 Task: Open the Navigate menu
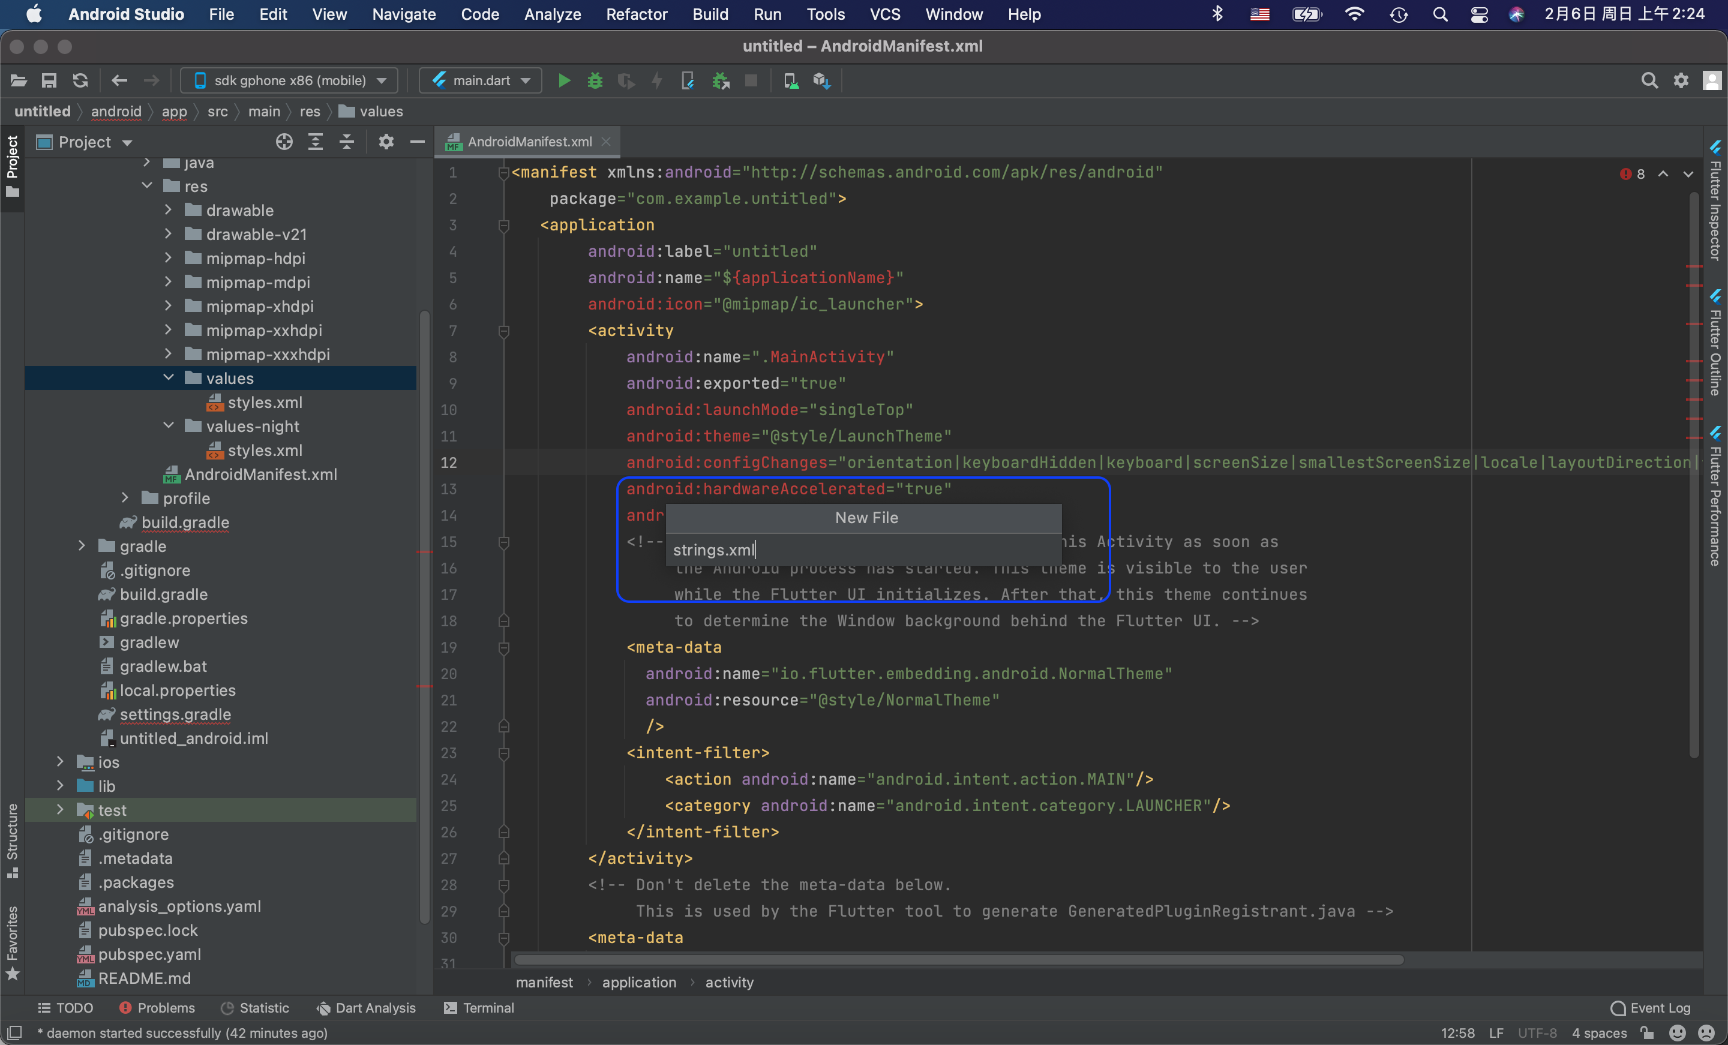404,14
